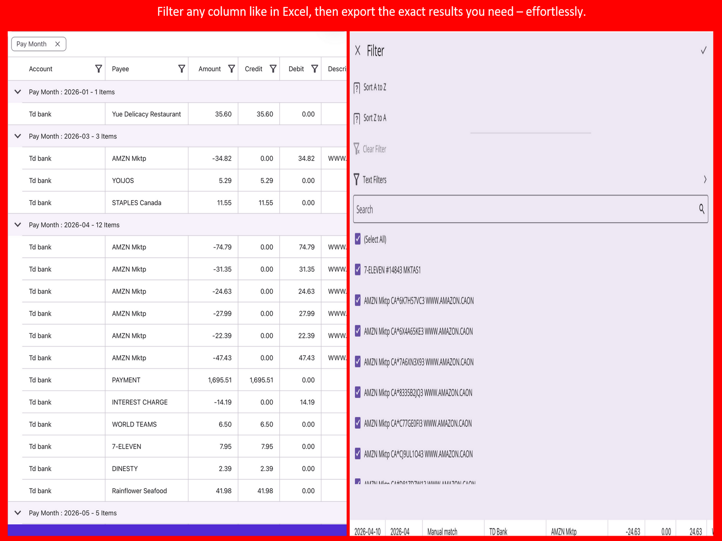Collapse the Pay Month 2026-04 group

click(18, 225)
